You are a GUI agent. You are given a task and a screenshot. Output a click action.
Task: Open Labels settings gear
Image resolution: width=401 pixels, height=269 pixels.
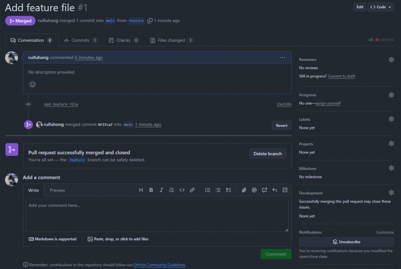pos(391,119)
